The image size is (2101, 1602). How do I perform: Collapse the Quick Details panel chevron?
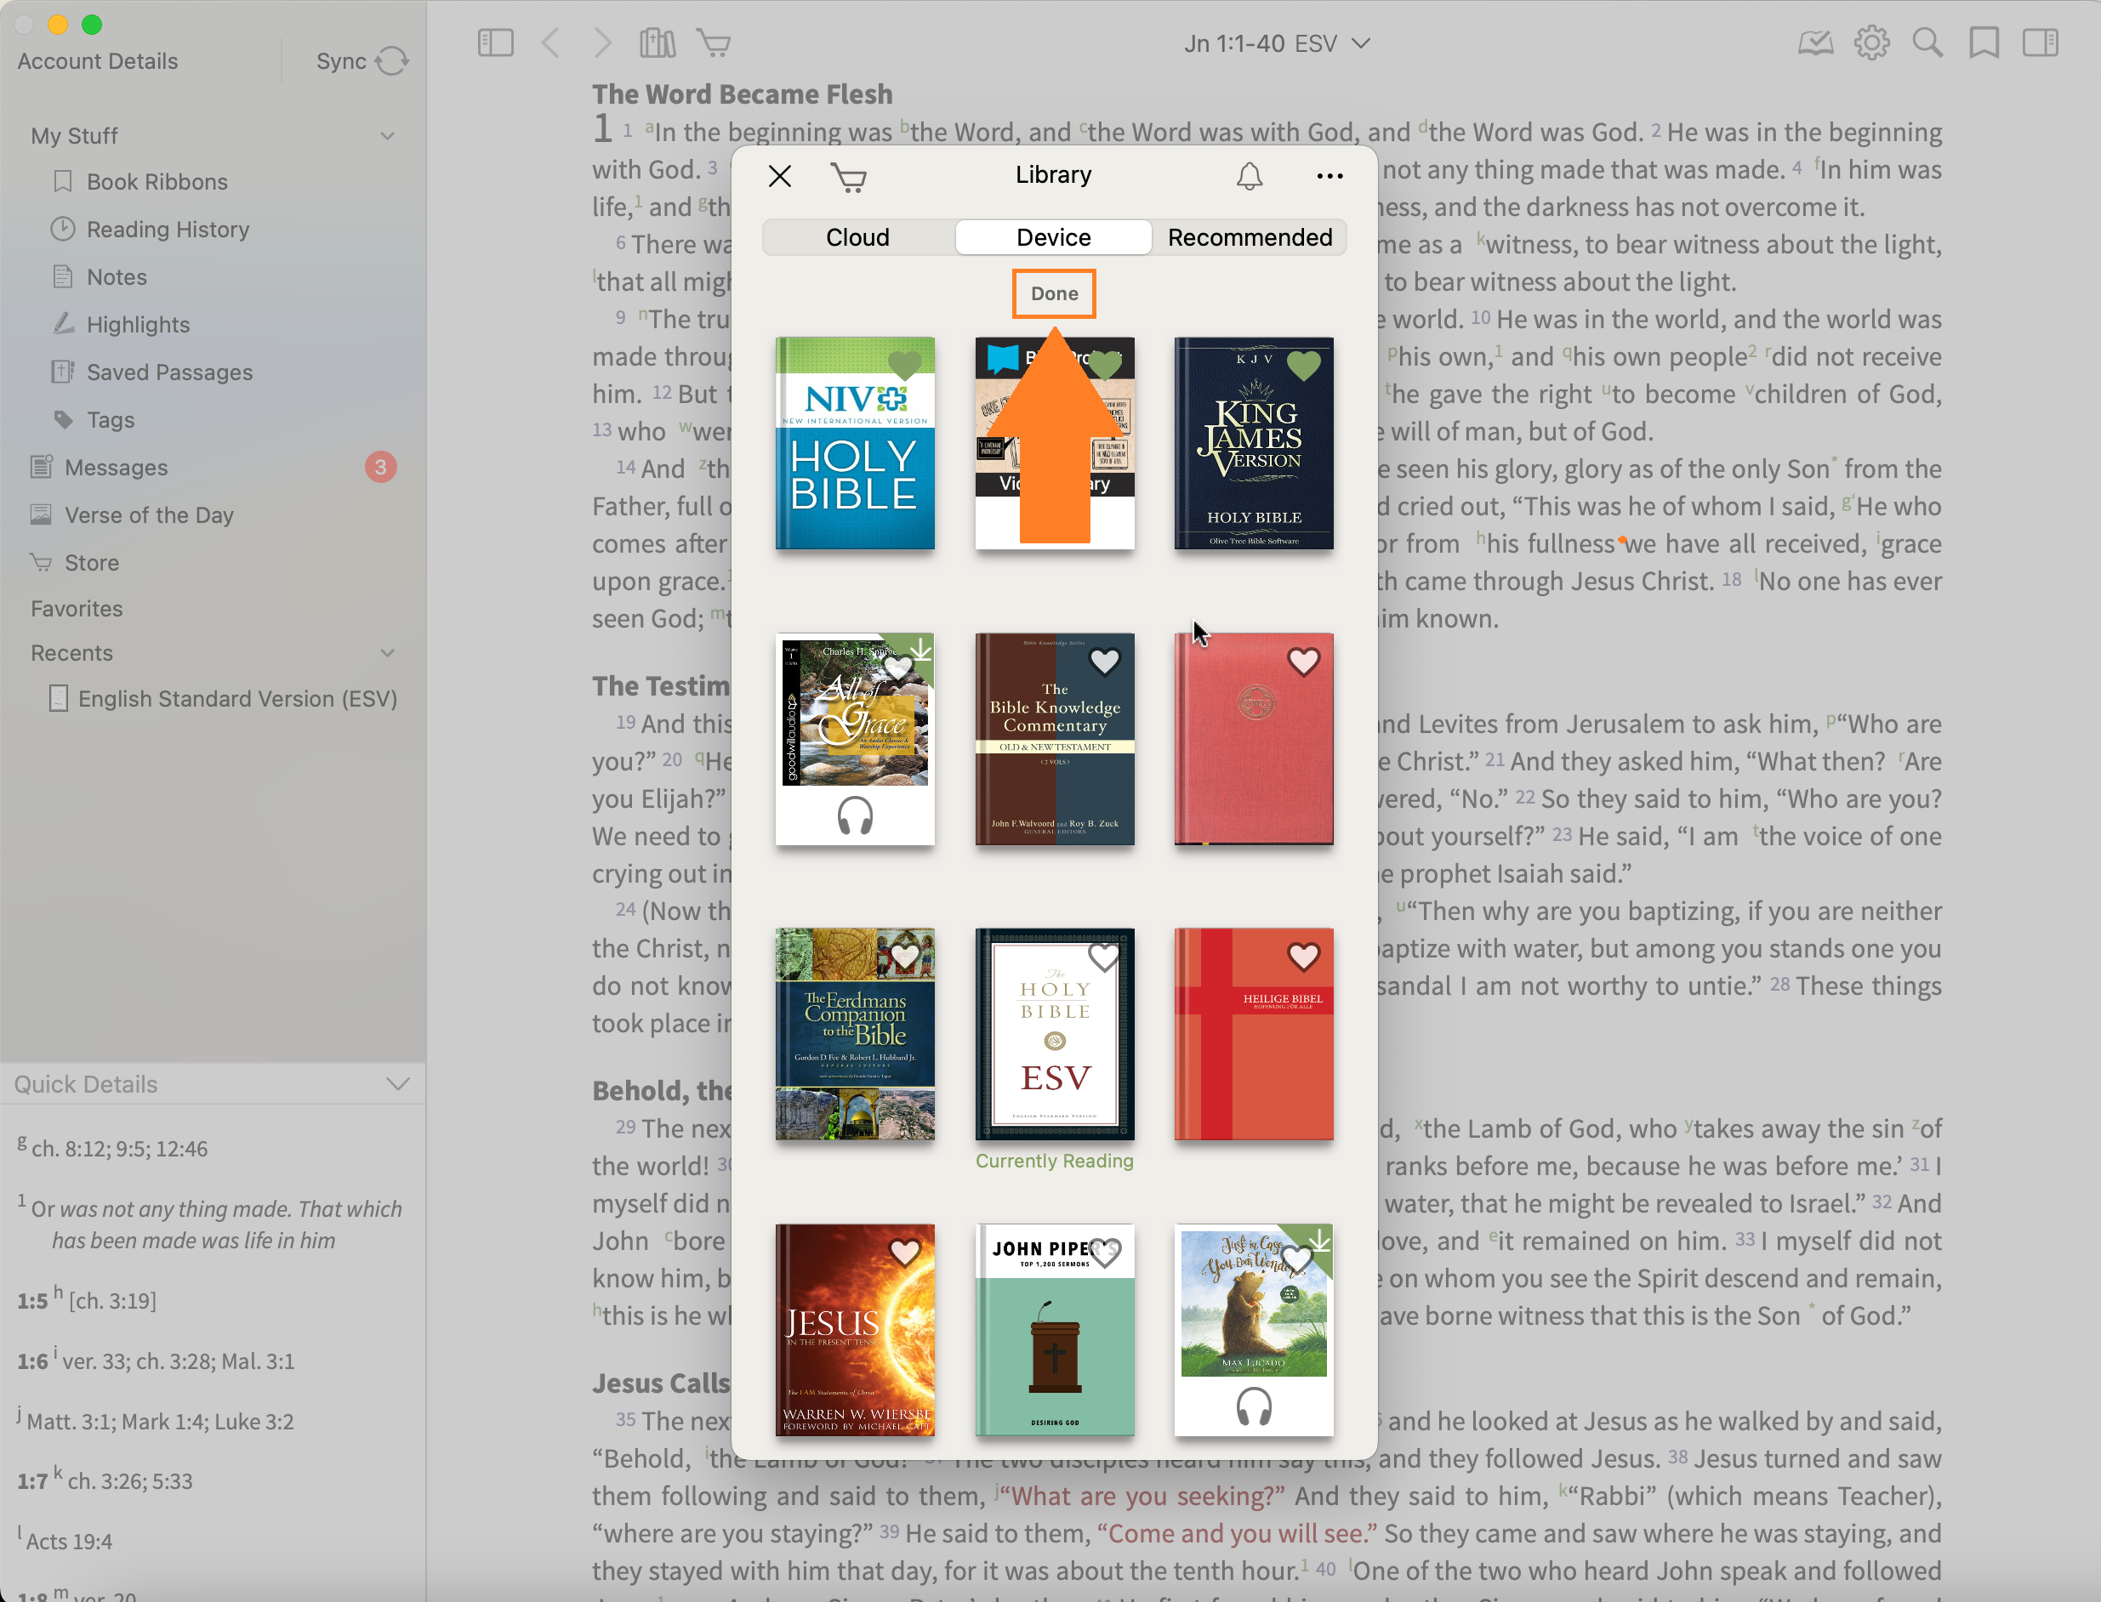point(398,1084)
